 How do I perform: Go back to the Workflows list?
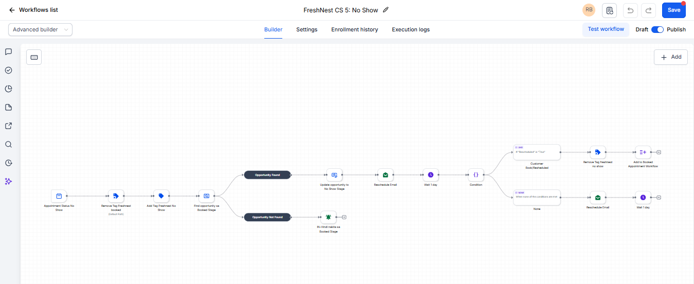pyautogui.click(x=33, y=10)
